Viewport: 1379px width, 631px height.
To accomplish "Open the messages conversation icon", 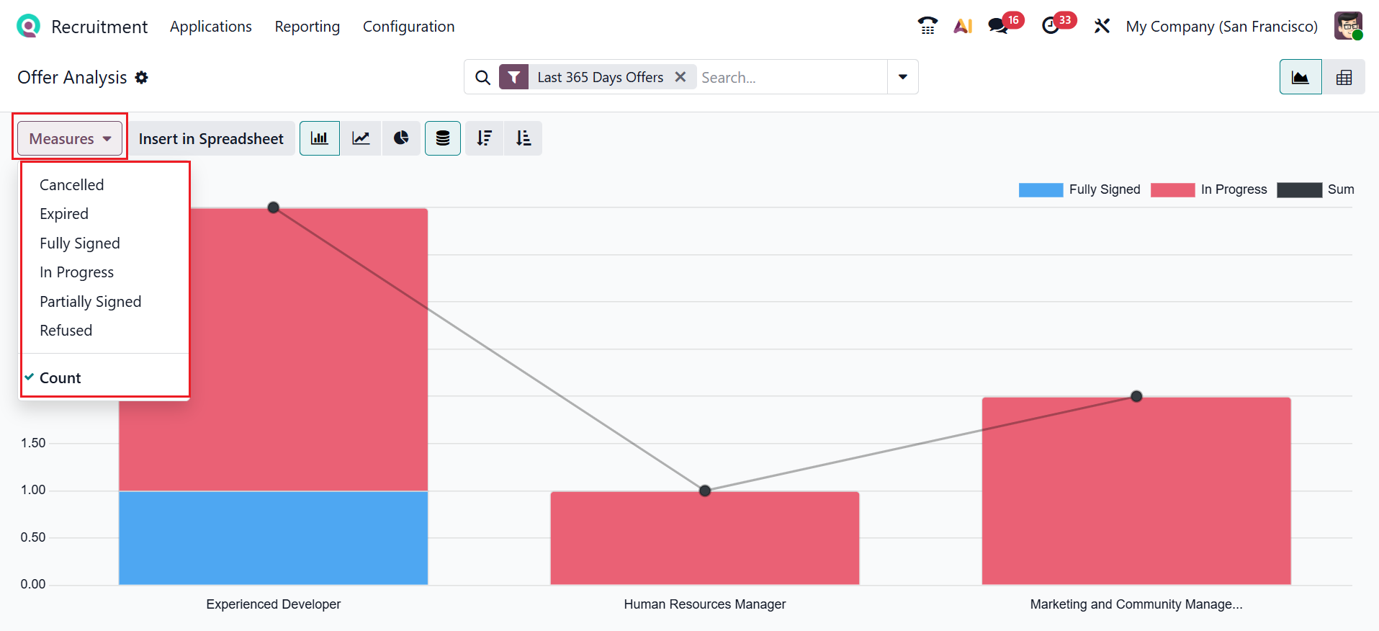I will 997,27.
